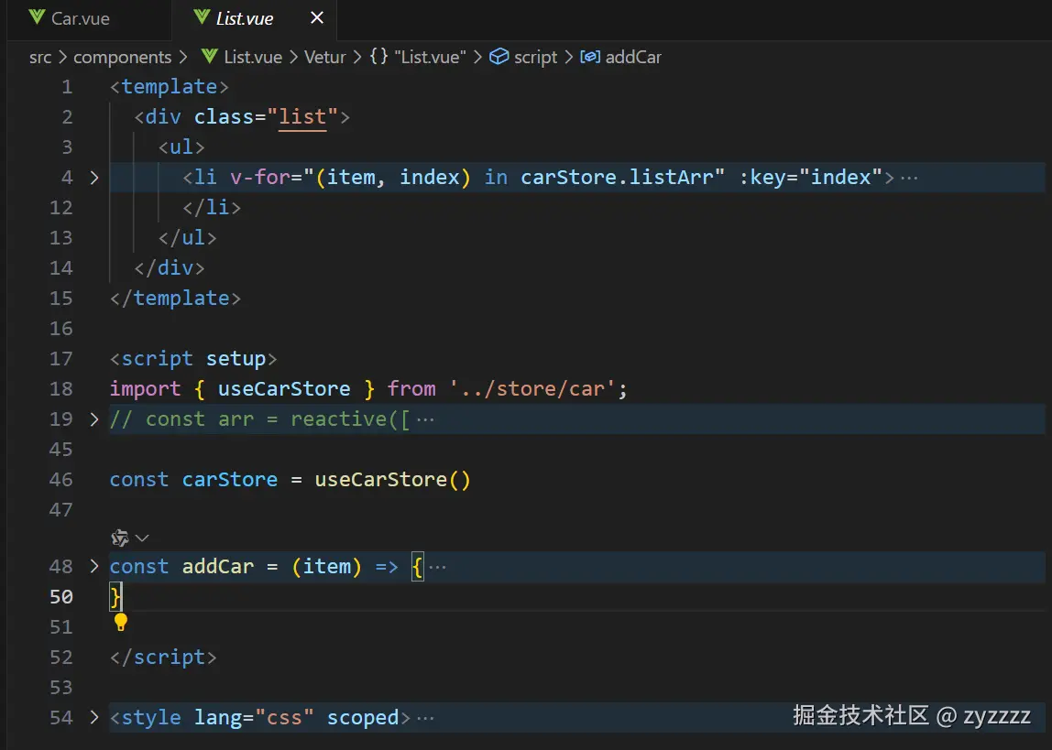Expand the folded li block on line 4
The height and width of the screenshot is (750, 1052).
pos(93,178)
